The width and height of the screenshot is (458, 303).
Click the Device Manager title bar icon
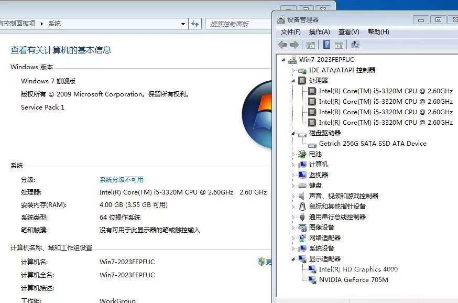coord(281,19)
